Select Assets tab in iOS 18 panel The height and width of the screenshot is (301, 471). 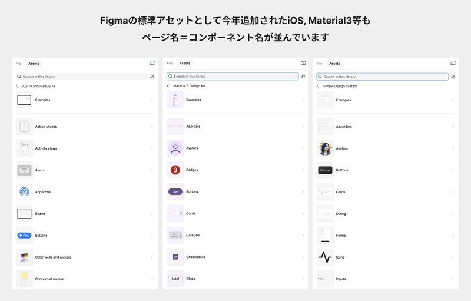pos(34,64)
